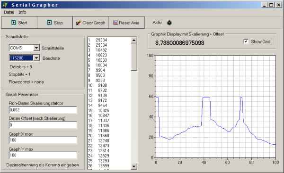Viewport: 284px width, 173px height.
Task: Click the Reset Axis chart icon
Action: (x=115, y=23)
